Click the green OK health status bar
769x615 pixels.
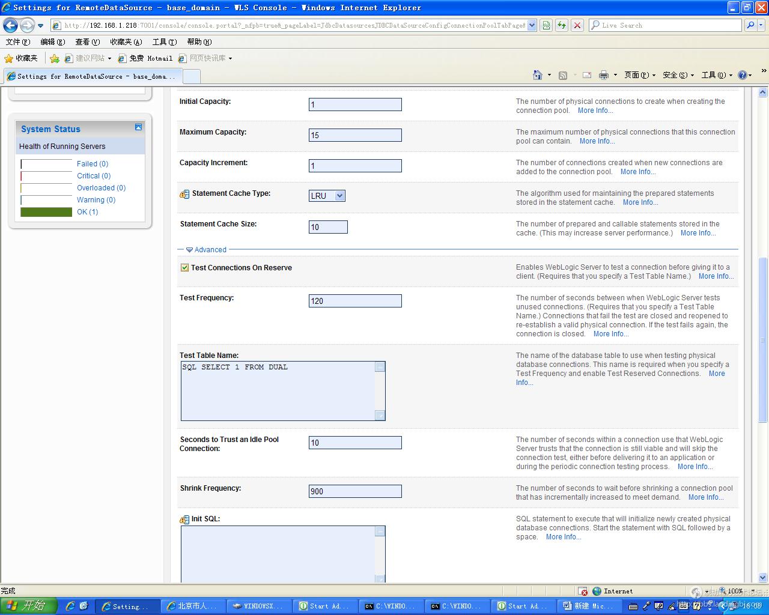(x=46, y=212)
